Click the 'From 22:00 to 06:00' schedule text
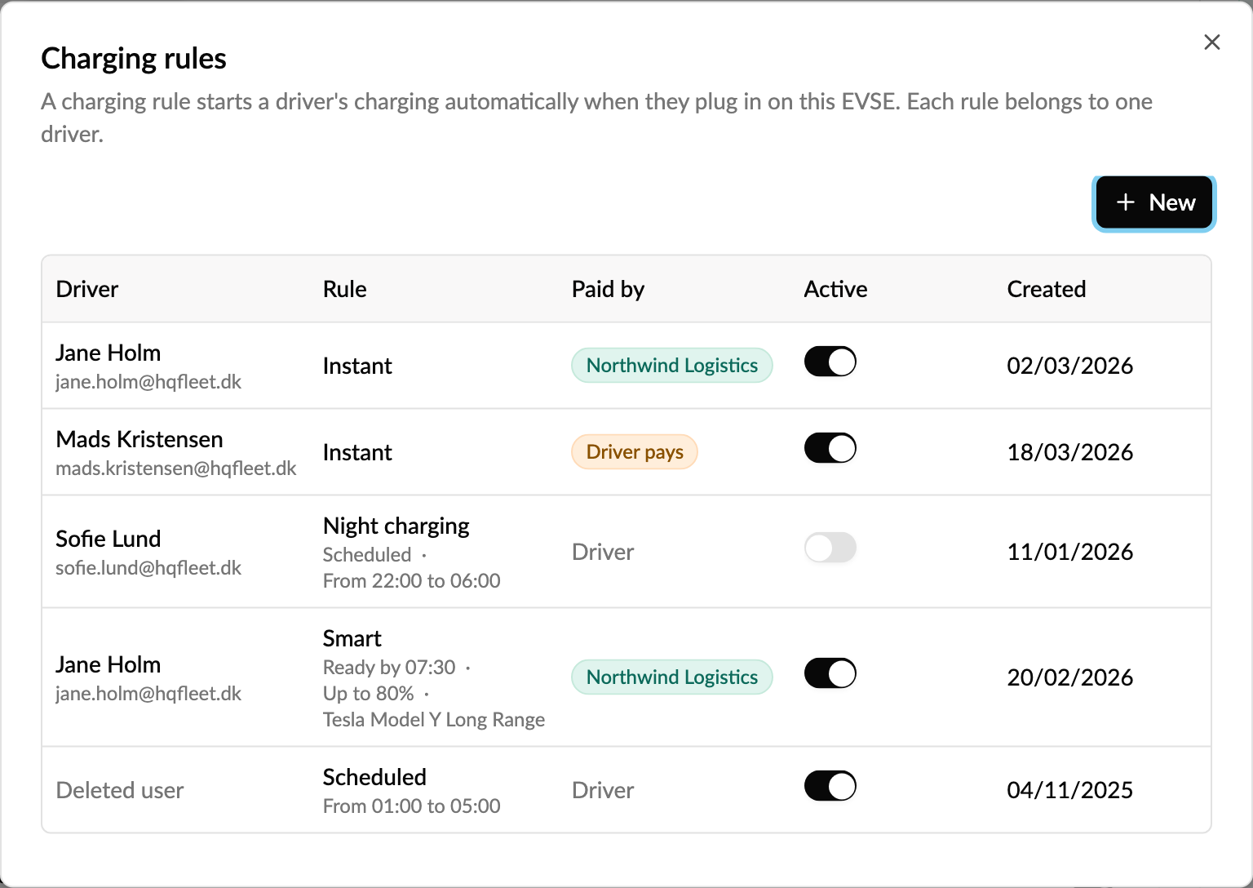 click(412, 581)
